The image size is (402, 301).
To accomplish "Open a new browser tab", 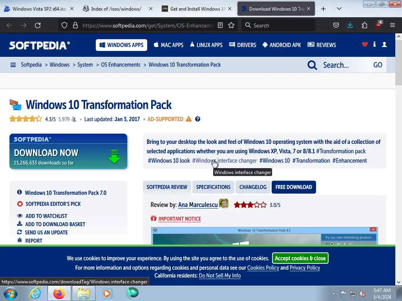I will click(323, 9).
